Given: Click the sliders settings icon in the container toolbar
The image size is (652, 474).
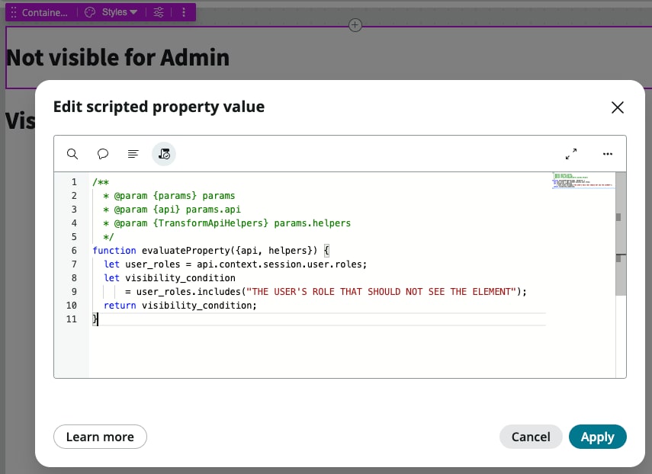Looking at the screenshot, I should [x=158, y=12].
